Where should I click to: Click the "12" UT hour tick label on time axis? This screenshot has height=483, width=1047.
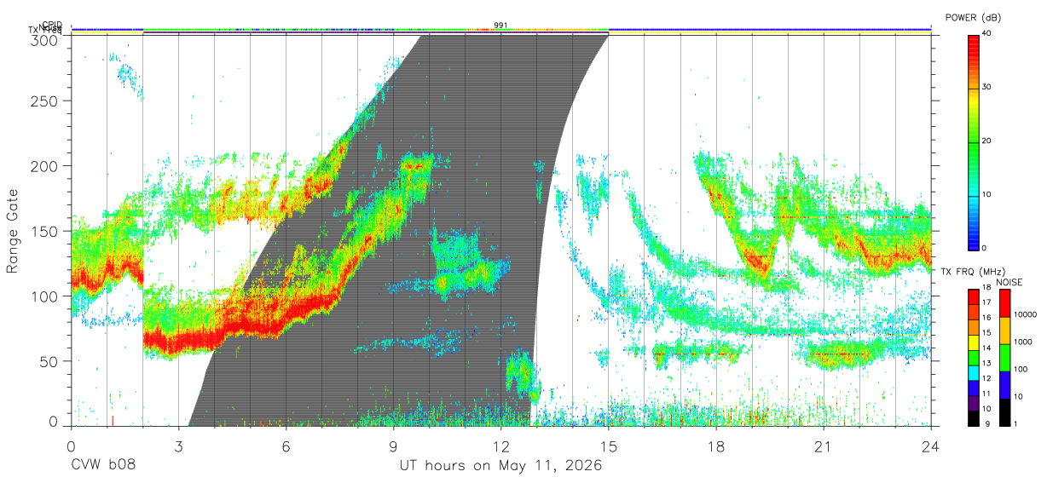[500, 446]
